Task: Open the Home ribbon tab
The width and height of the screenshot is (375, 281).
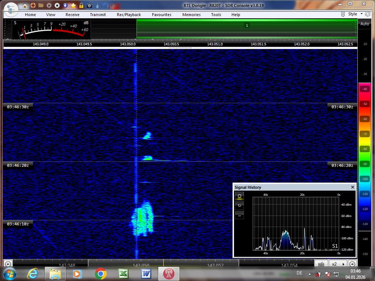Action: (x=30, y=15)
